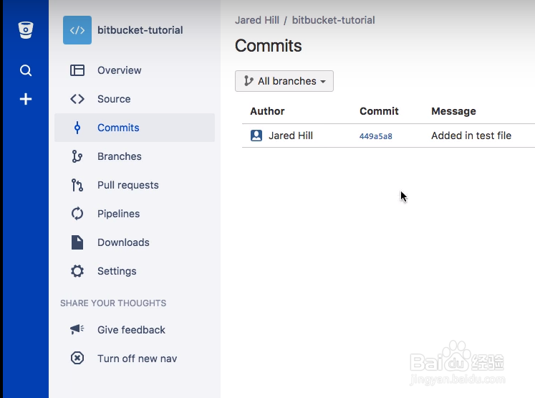Click Jared Hill breadcrumb link

click(257, 20)
